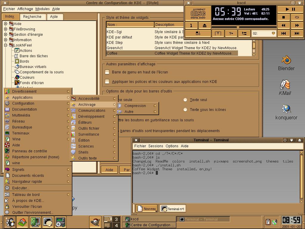Screen dimensions: 305x229
Task: Open the Sessions menu in Terminal
Action: pyautogui.click(x=155, y=146)
